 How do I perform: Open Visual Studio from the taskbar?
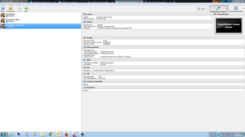pos(75,134)
